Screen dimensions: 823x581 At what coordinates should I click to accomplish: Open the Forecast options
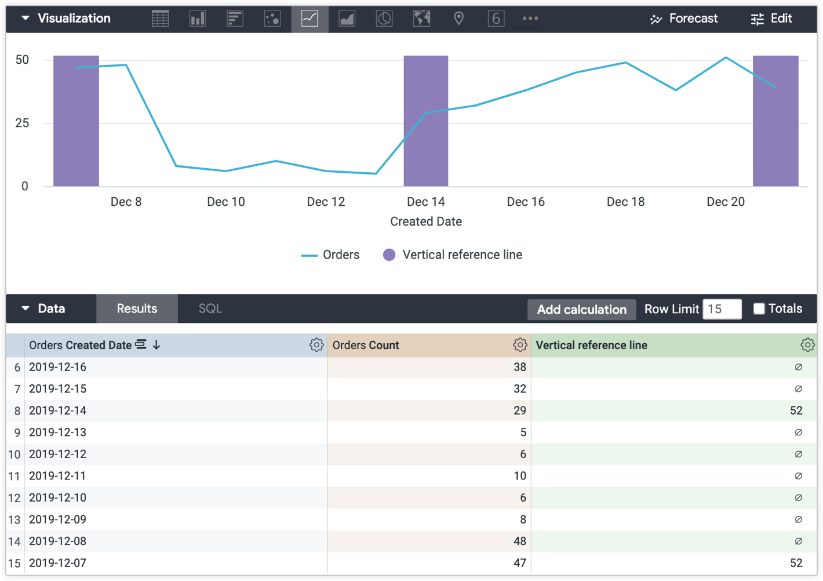[684, 19]
